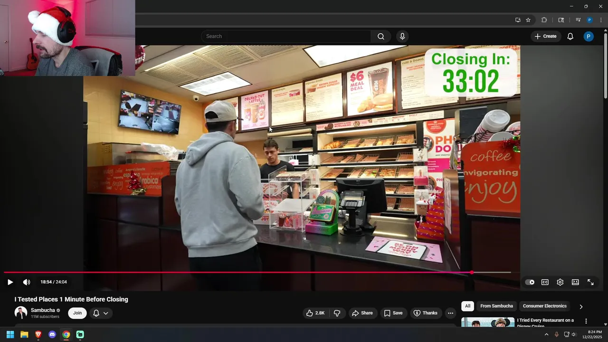Share the video

coord(362,313)
